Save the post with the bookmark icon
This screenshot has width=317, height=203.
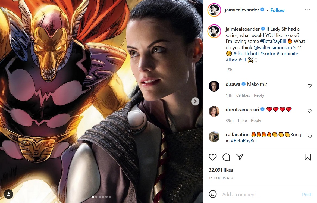pos(308,157)
